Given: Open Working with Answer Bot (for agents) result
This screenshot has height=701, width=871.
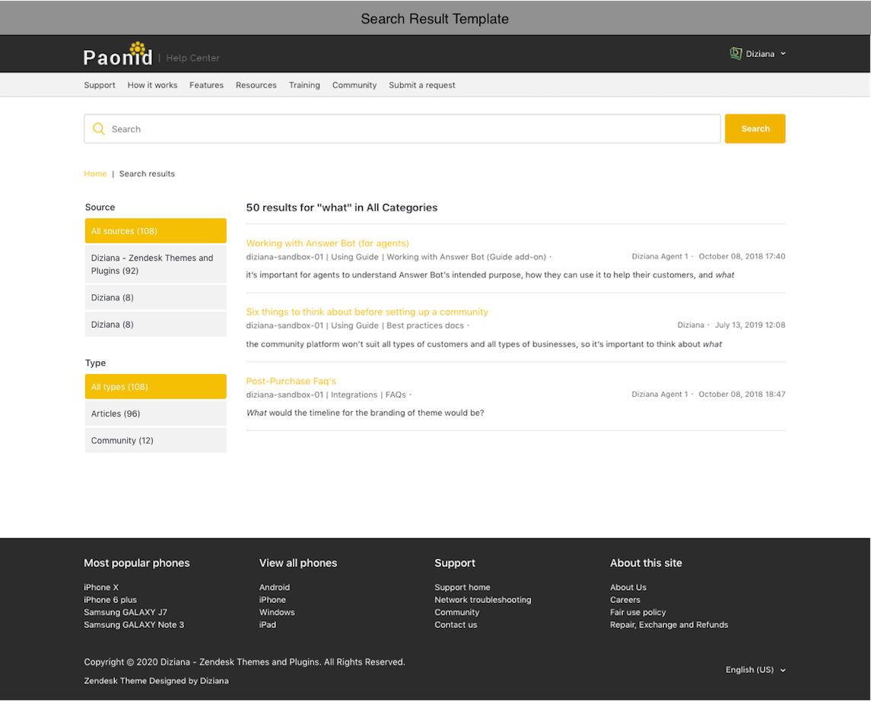Looking at the screenshot, I should (327, 243).
